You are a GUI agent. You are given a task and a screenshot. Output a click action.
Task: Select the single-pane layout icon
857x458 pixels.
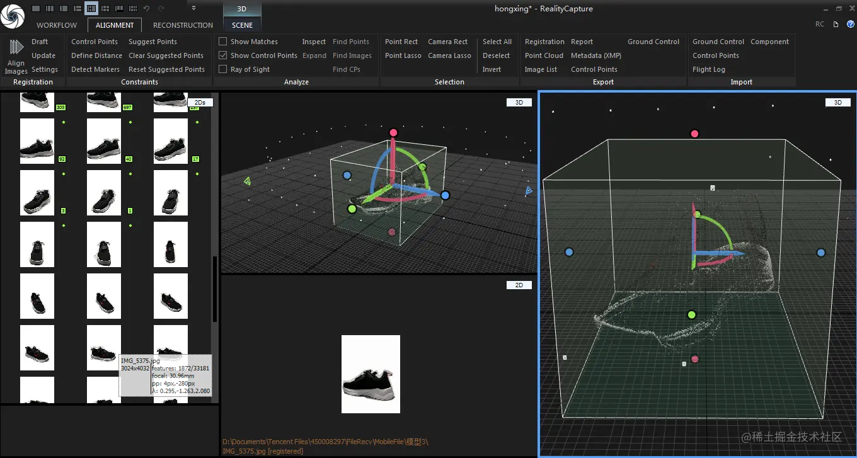point(36,8)
